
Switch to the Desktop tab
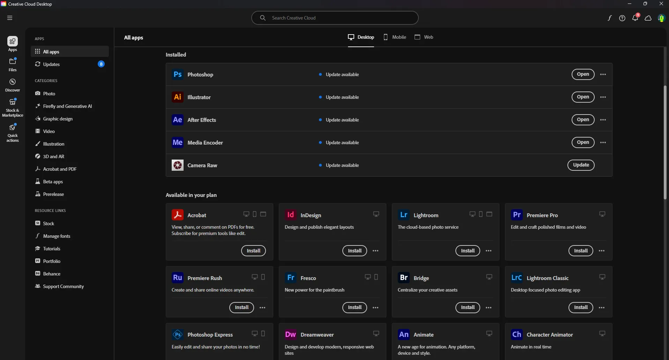[x=361, y=37]
